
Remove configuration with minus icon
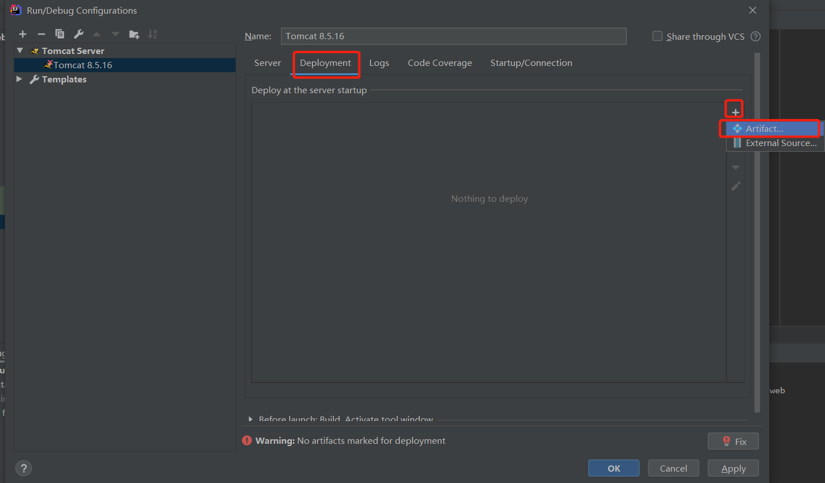pos(42,34)
